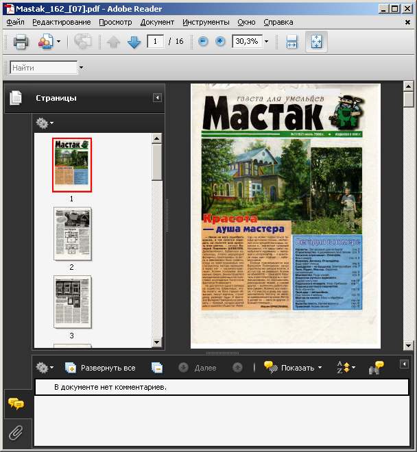Open the Окно menu
The width and height of the screenshot is (417, 452).
[x=246, y=22]
